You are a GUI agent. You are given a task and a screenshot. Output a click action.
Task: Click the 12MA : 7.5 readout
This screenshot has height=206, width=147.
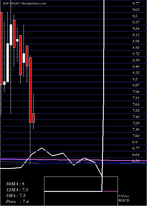17,190
